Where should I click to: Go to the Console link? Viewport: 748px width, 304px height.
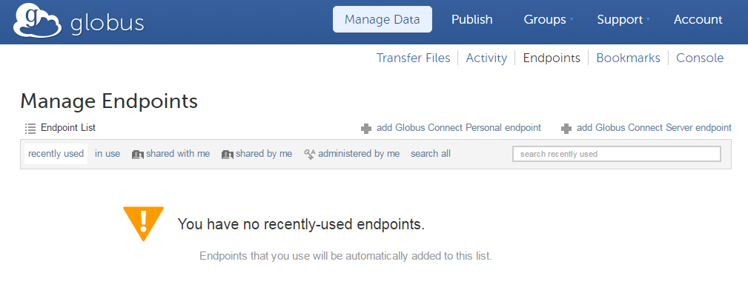click(700, 58)
